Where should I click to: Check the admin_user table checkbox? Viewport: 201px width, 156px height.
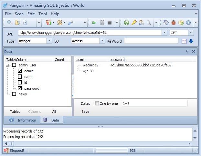pos(14,65)
